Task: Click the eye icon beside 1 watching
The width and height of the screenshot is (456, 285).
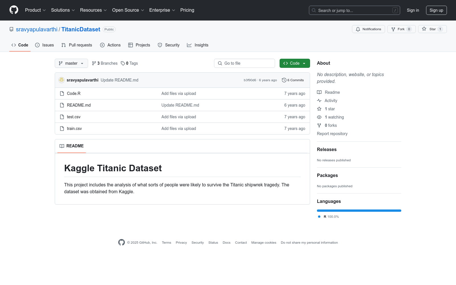Action: pyautogui.click(x=319, y=117)
